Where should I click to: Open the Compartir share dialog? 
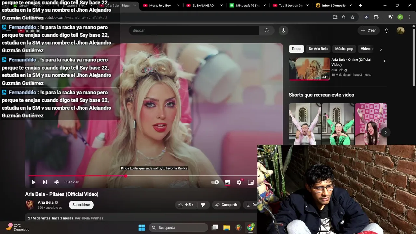[x=226, y=205]
